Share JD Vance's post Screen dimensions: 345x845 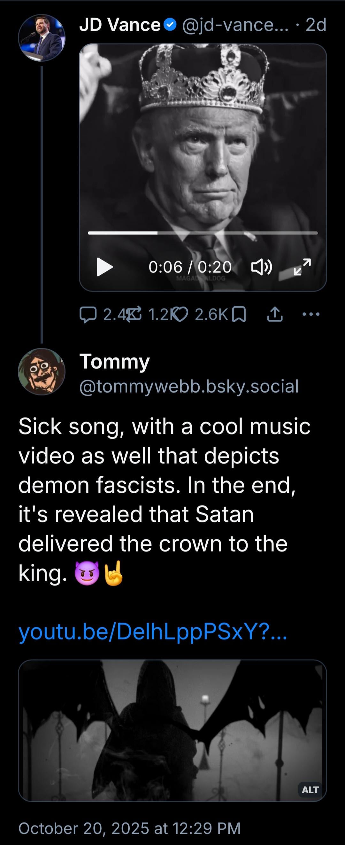click(x=274, y=315)
